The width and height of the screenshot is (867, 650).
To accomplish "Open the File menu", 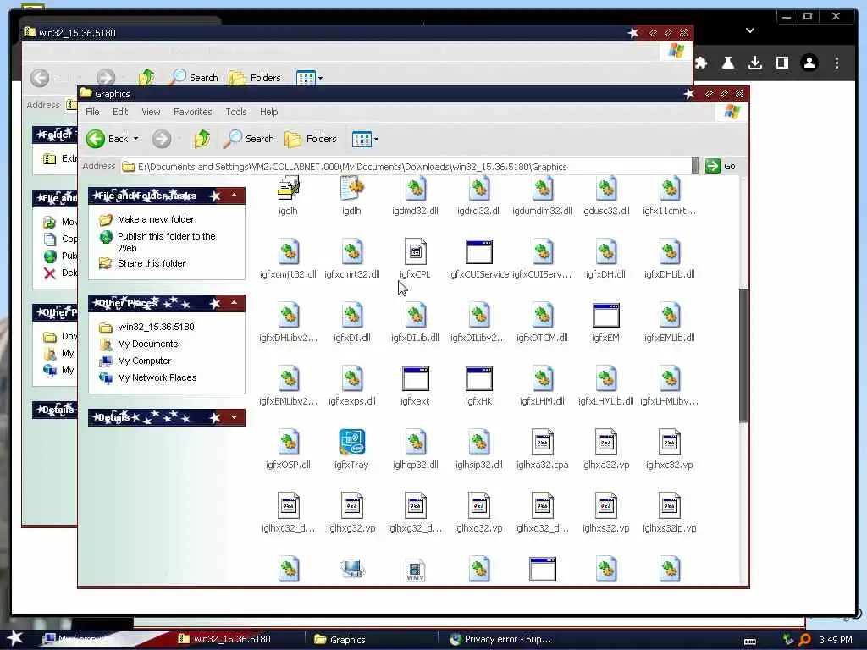I will [92, 112].
